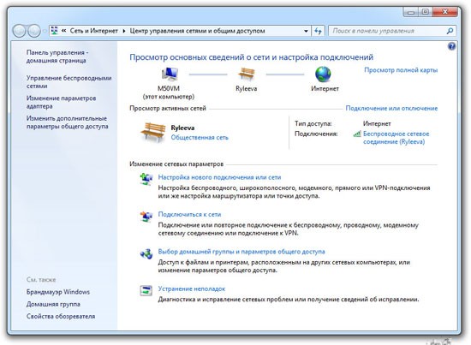471x345 pixels.
Task: Click the См. также heading in the sidebar
Action: coord(41,280)
